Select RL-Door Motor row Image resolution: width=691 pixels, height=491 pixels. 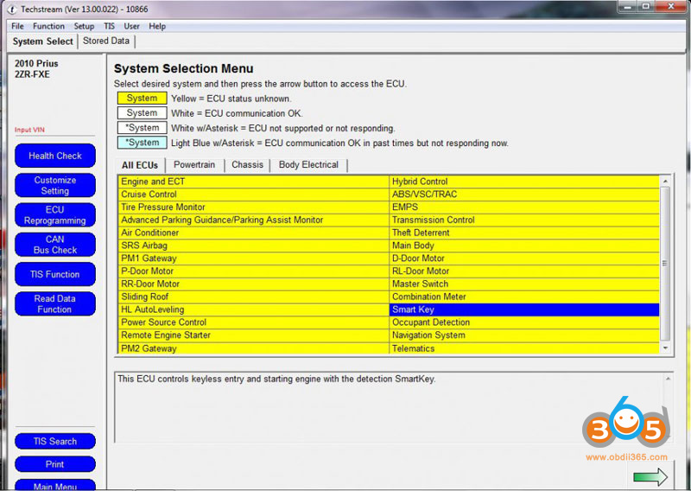[x=524, y=271]
